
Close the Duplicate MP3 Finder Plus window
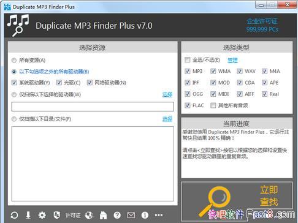click(x=287, y=5)
